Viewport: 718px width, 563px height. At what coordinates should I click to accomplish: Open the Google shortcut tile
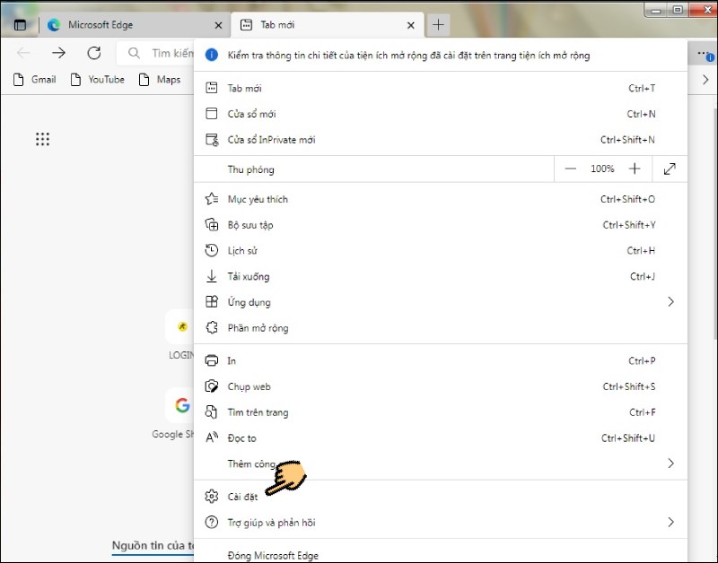coord(179,405)
